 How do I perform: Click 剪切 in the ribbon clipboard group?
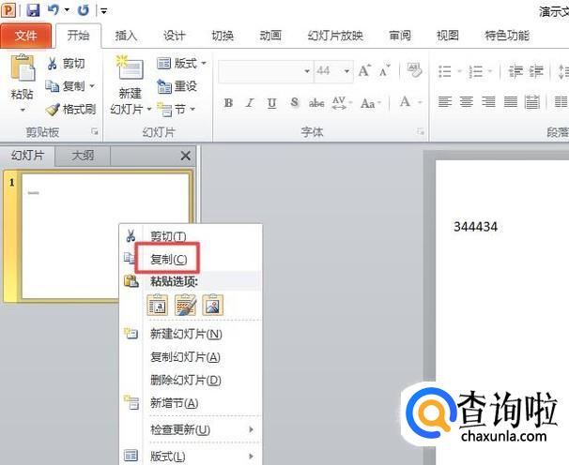(x=66, y=64)
